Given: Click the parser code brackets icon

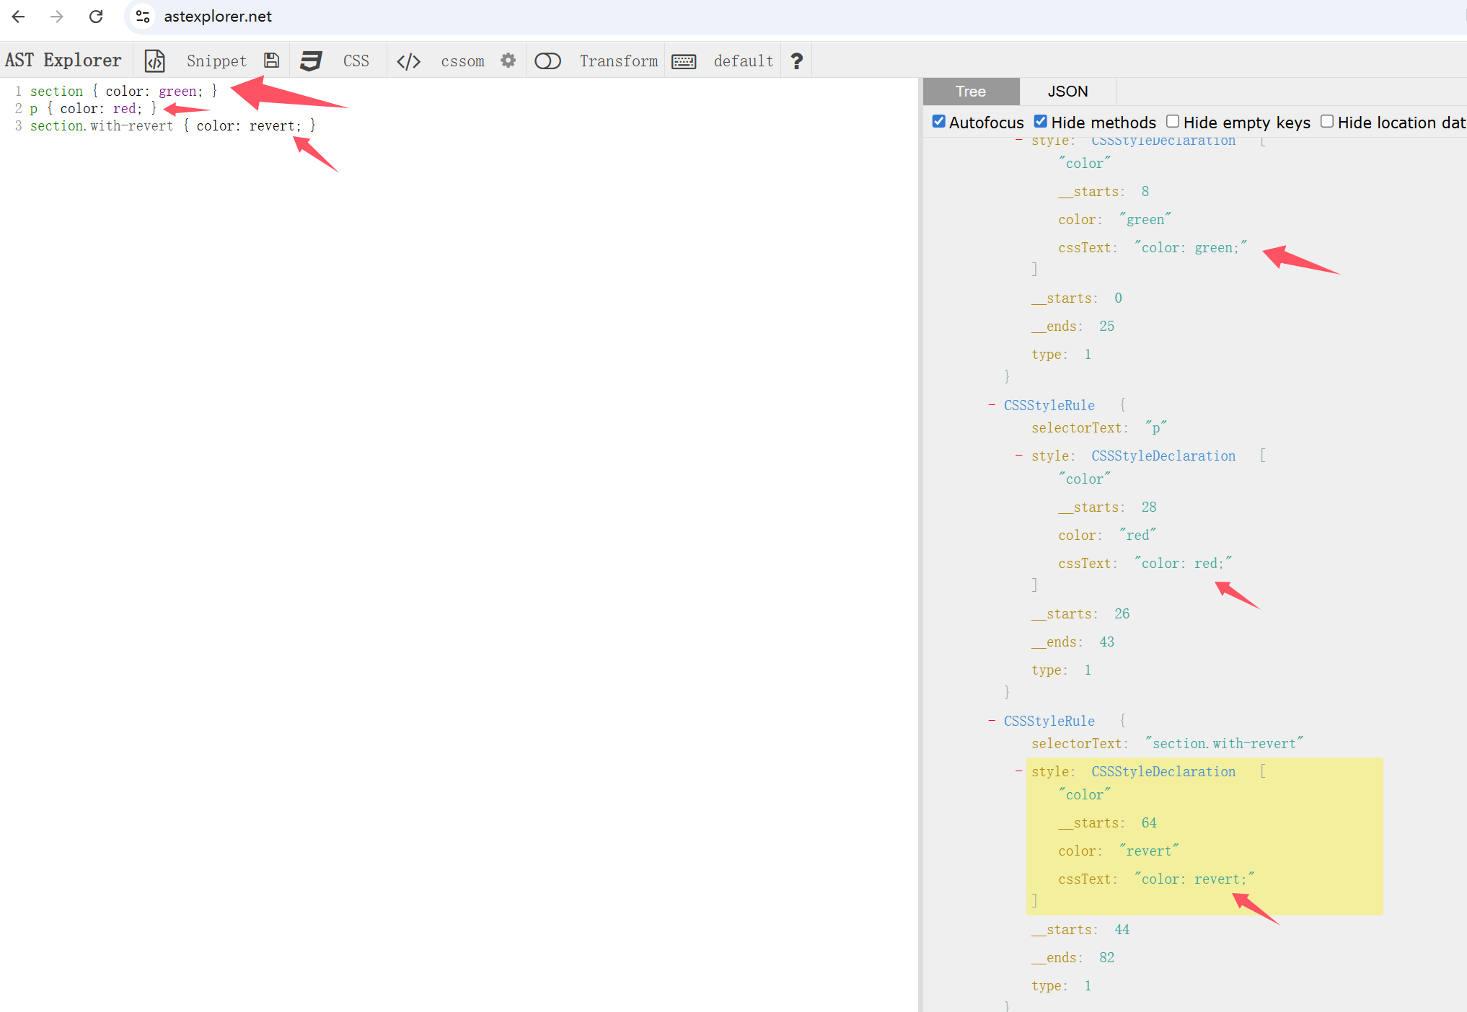Looking at the screenshot, I should [x=408, y=61].
